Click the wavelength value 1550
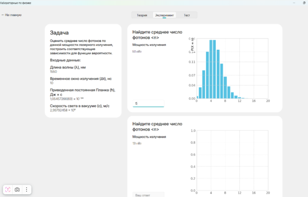This screenshot has width=308, height=197. (53, 72)
